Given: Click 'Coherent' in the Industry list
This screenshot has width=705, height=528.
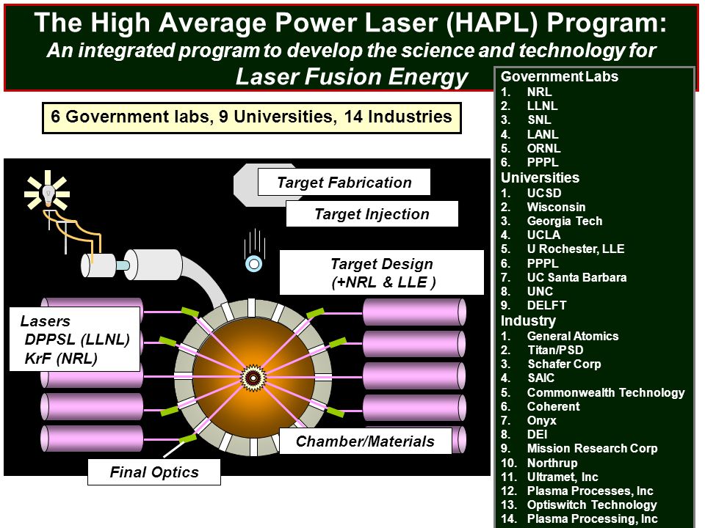Looking at the screenshot, I should 553,406.
